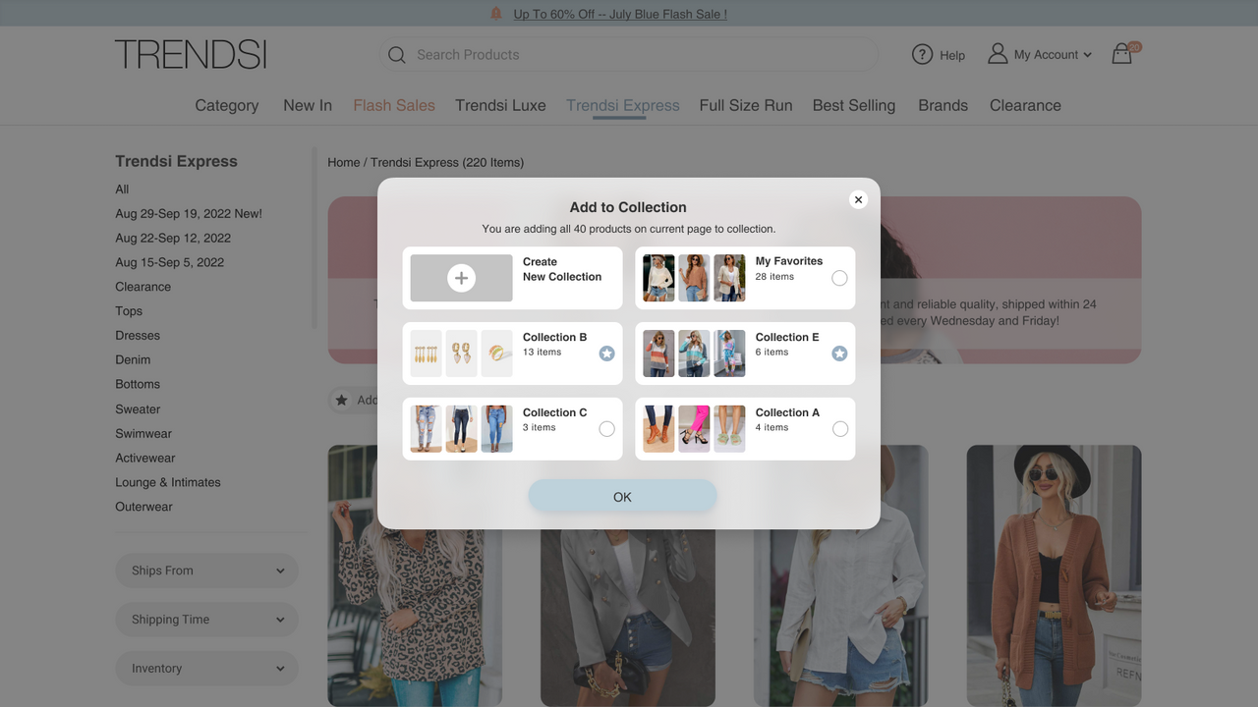The width and height of the screenshot is (1258, 707).
Task: Expand the Ships From filter
Action: 206,571
